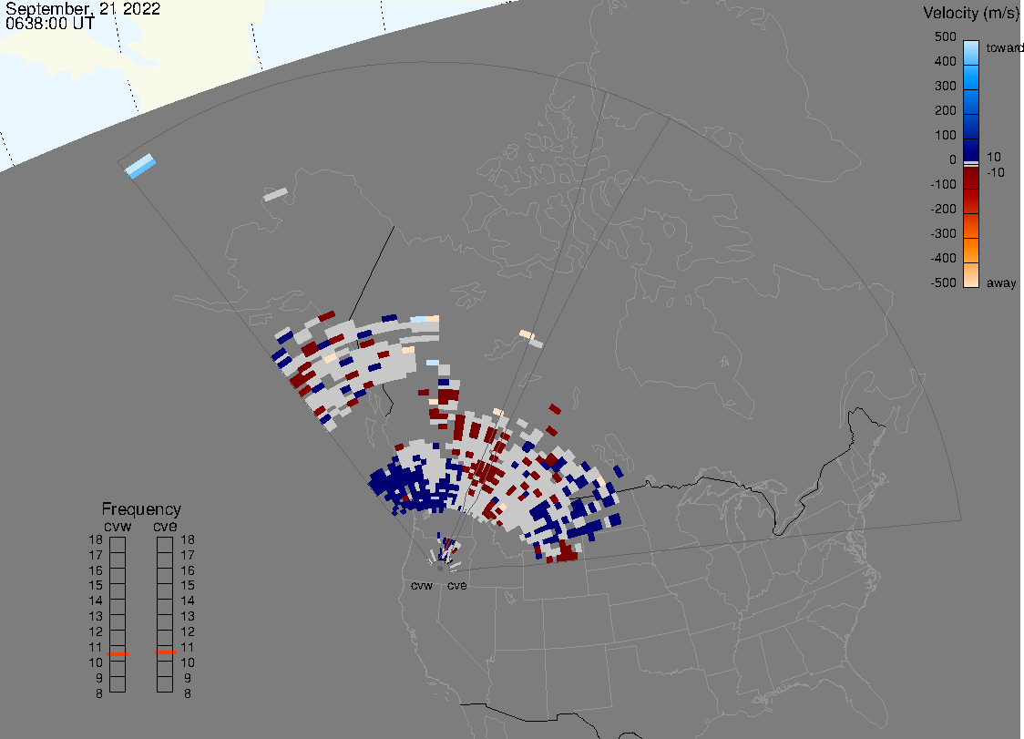Screen dimensions: 1024x739
Task: Click the positive "10" threshold label
Action: 993,157
